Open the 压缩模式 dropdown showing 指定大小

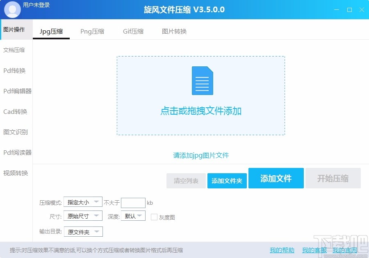(83, 202)
